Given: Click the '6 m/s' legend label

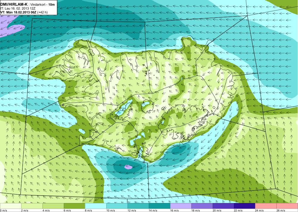Looking at the screenshot, I should [x=67, y=211].
